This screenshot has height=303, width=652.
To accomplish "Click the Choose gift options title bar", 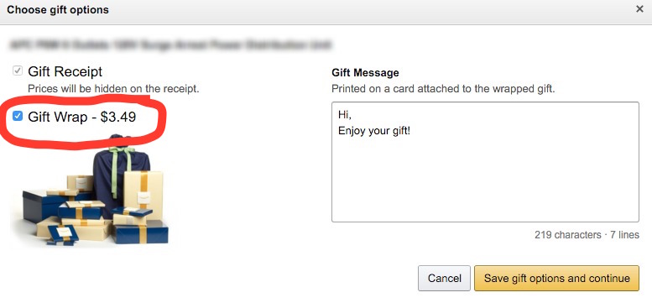I will coord(326,10).
